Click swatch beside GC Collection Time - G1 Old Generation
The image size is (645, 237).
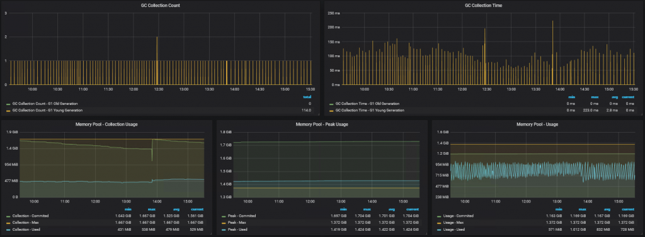[331, 104]
